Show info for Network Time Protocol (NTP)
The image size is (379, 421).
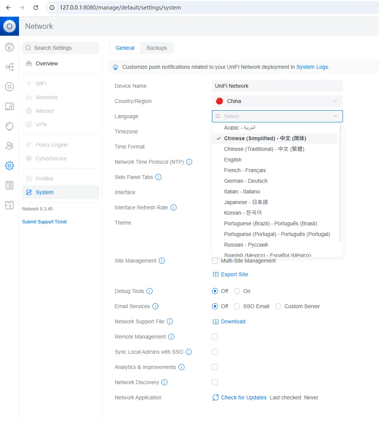[189, 162]
